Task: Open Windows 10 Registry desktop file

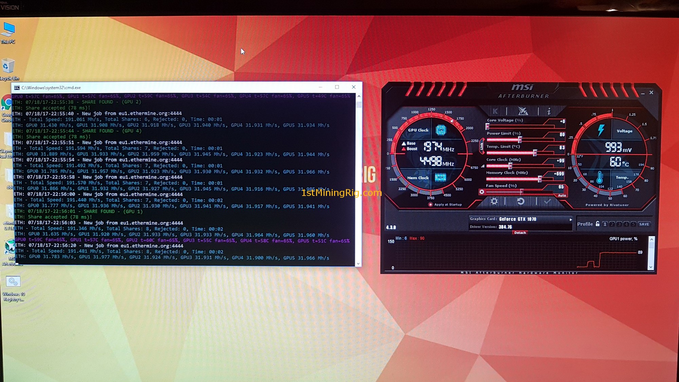Action: coord(13,288)
